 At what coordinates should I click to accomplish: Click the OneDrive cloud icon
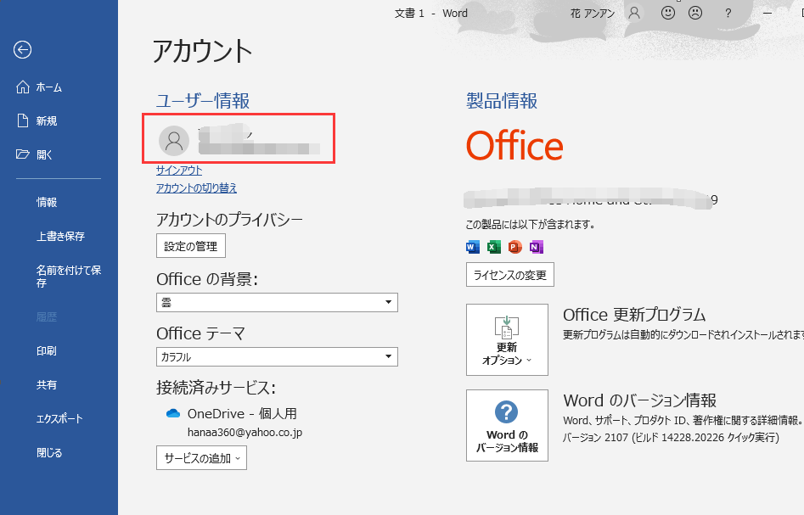tap(173, 413)
